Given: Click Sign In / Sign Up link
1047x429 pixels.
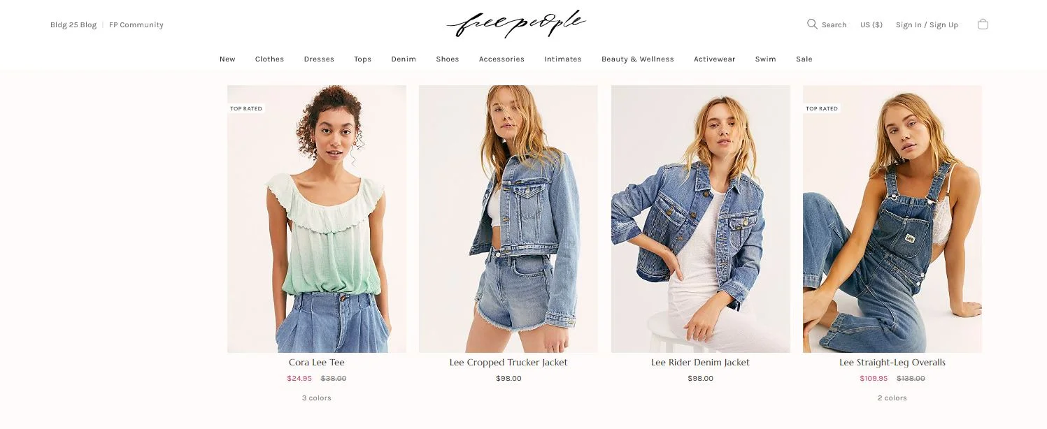Looking at the screenshot, I should click(x=927, y=24).
